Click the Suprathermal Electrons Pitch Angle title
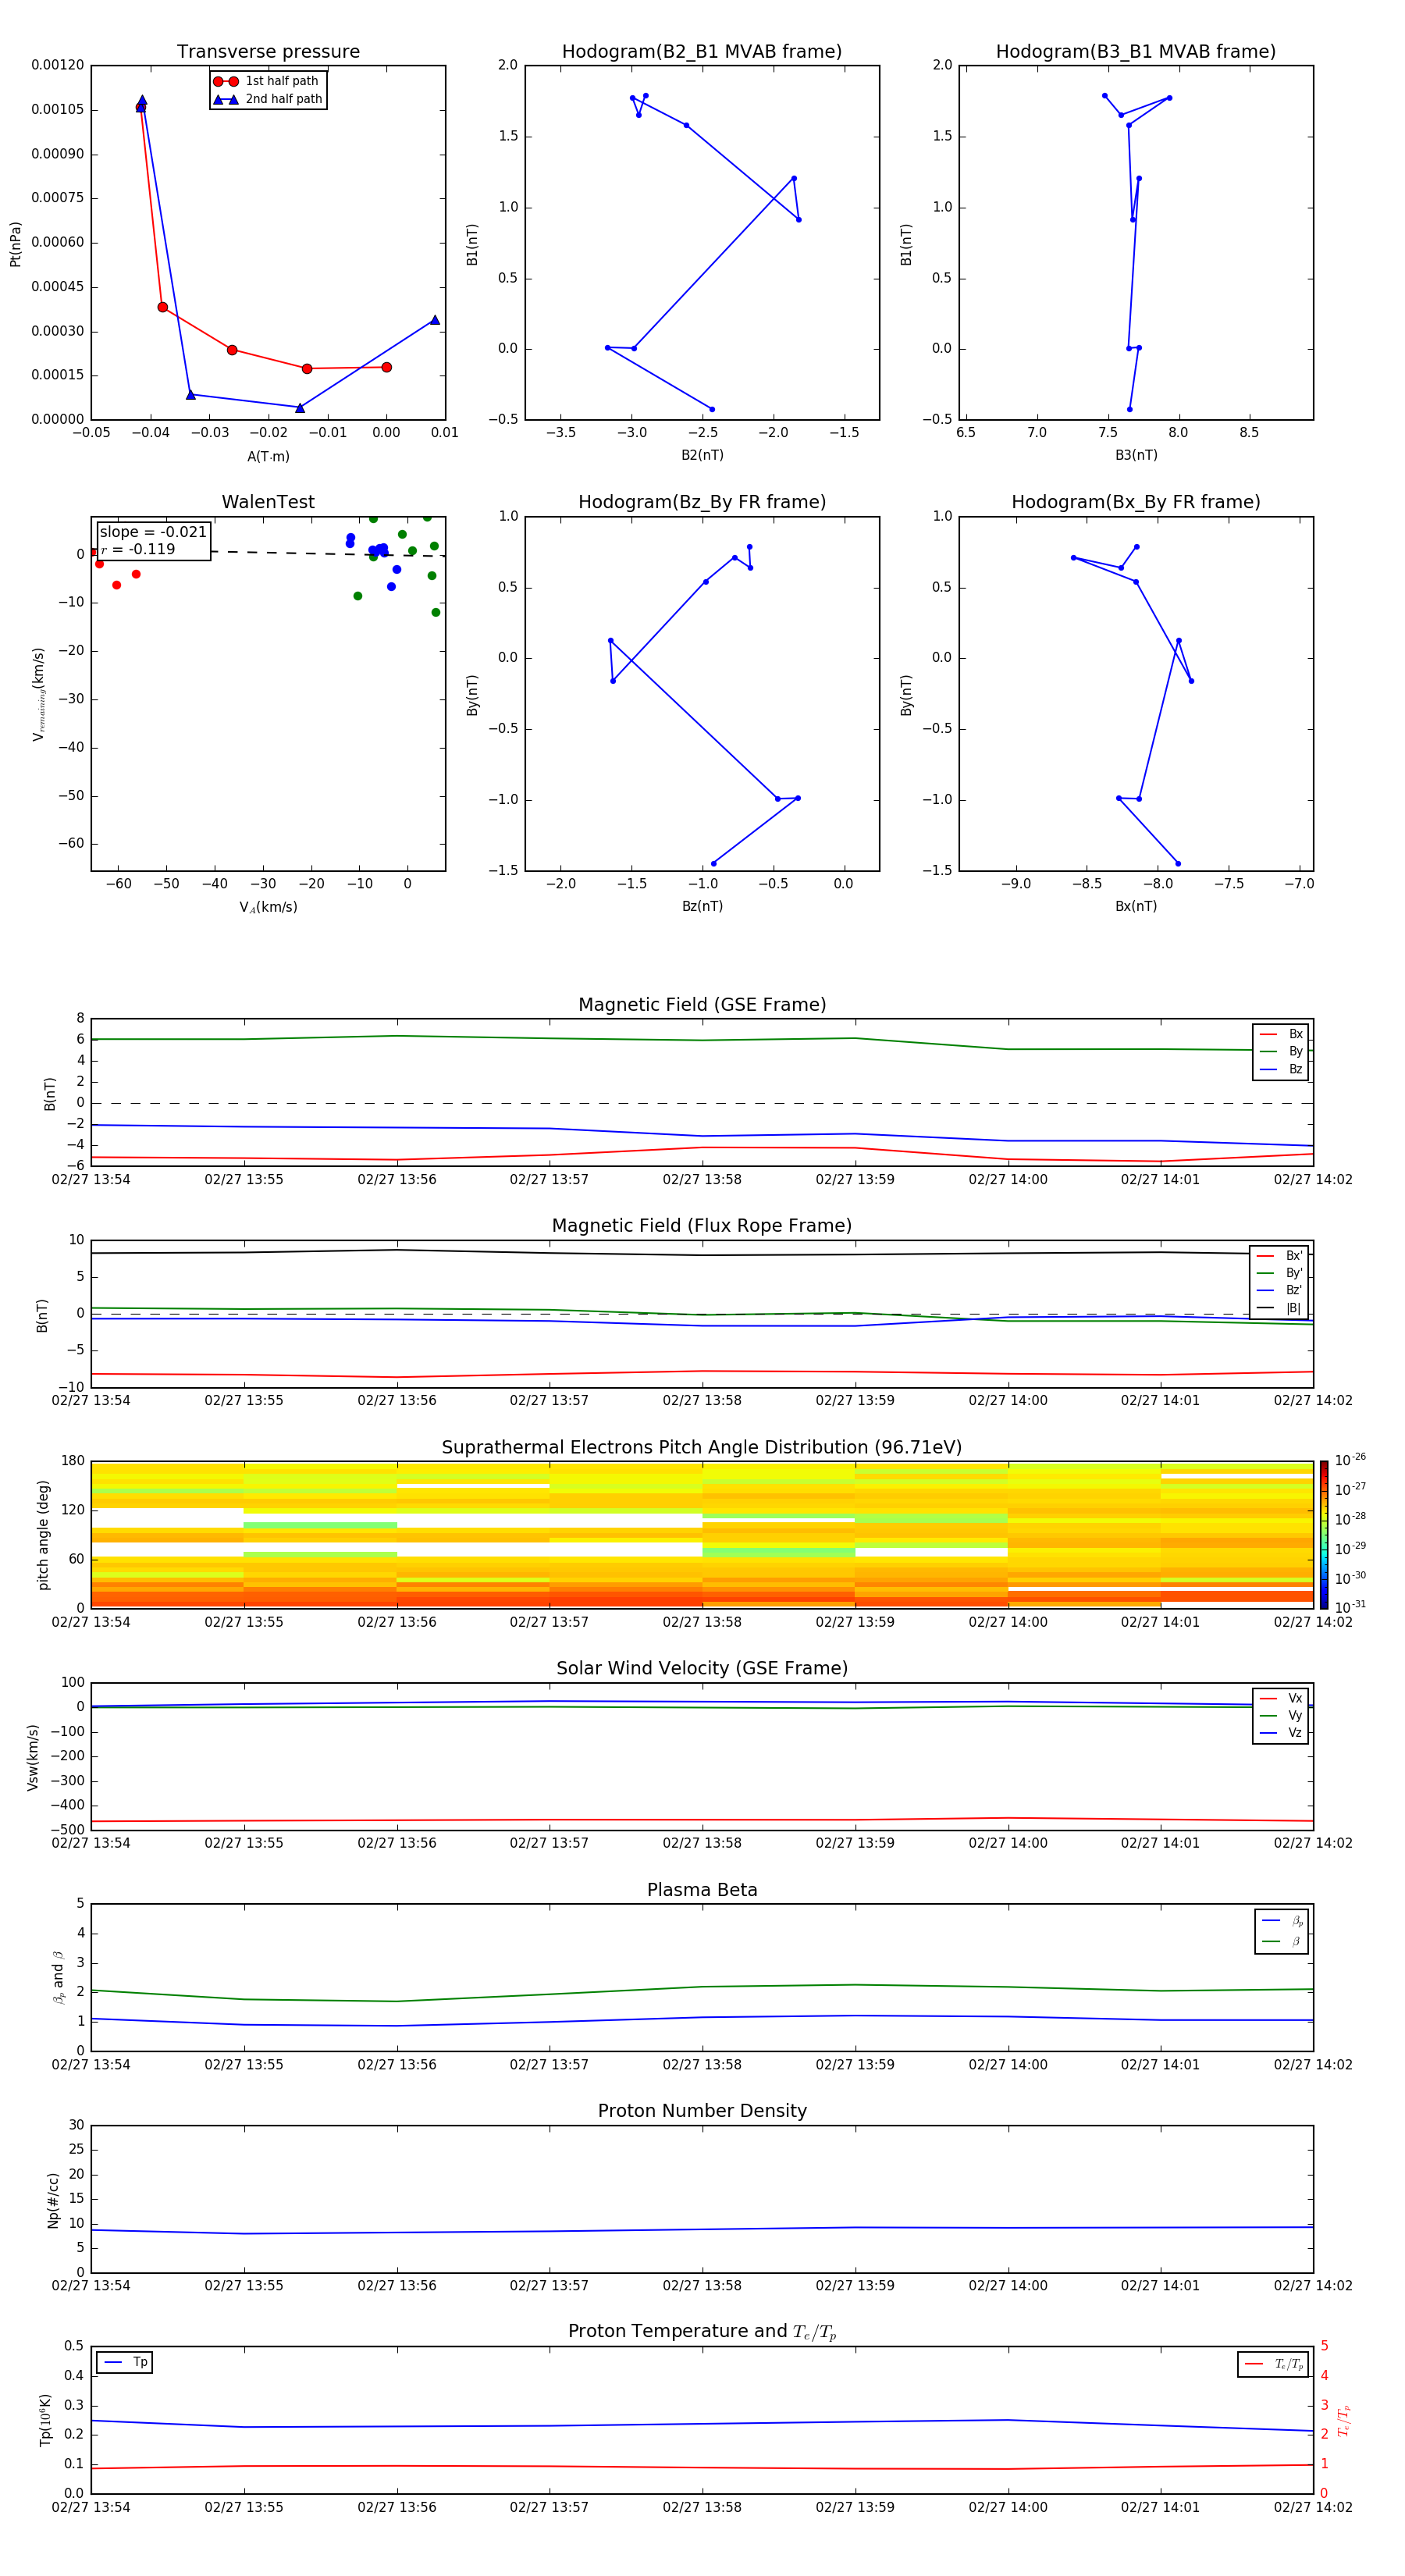Viewport: 1405px width, 2576px height. (x=702, y=1448)
